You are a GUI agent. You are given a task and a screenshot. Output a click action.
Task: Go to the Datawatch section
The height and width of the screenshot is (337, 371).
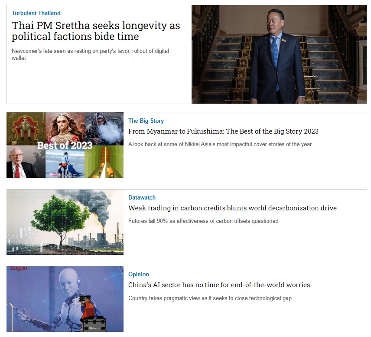click(x=142, y=197)
